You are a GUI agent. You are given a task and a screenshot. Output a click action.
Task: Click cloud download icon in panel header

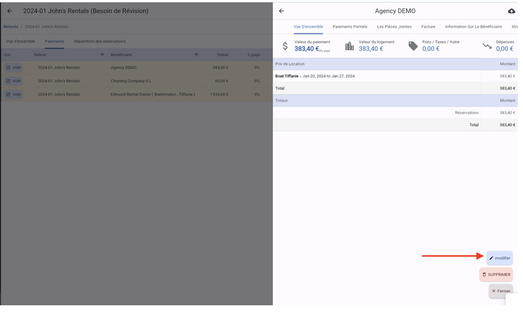tap(512, 11)
